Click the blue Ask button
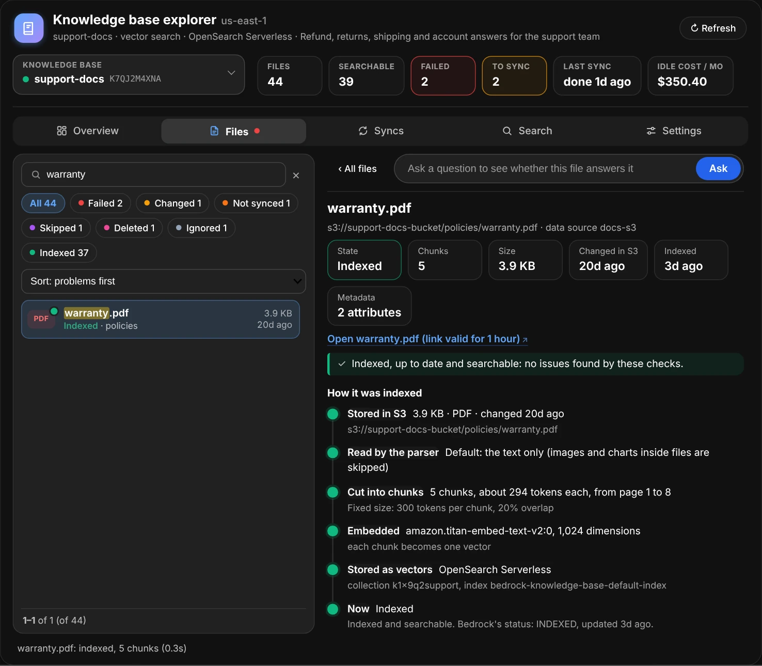The image size is (762, 666). point(718,169)
